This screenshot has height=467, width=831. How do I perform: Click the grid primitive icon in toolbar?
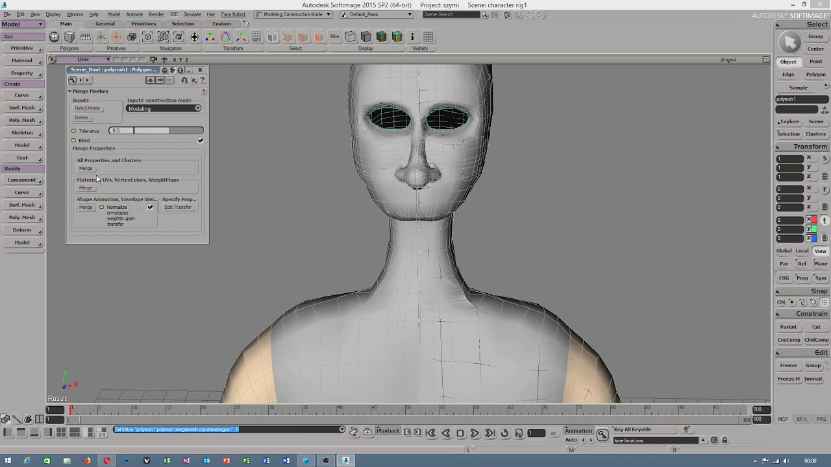(x=85, y=37)
